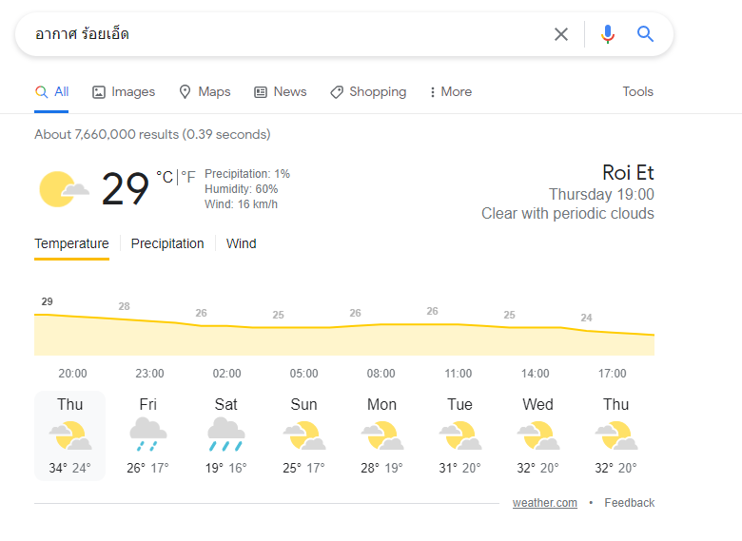This screenshot has width=742, height=541.
Task: Show the Wind chart tab
Action: coord(241,243)
